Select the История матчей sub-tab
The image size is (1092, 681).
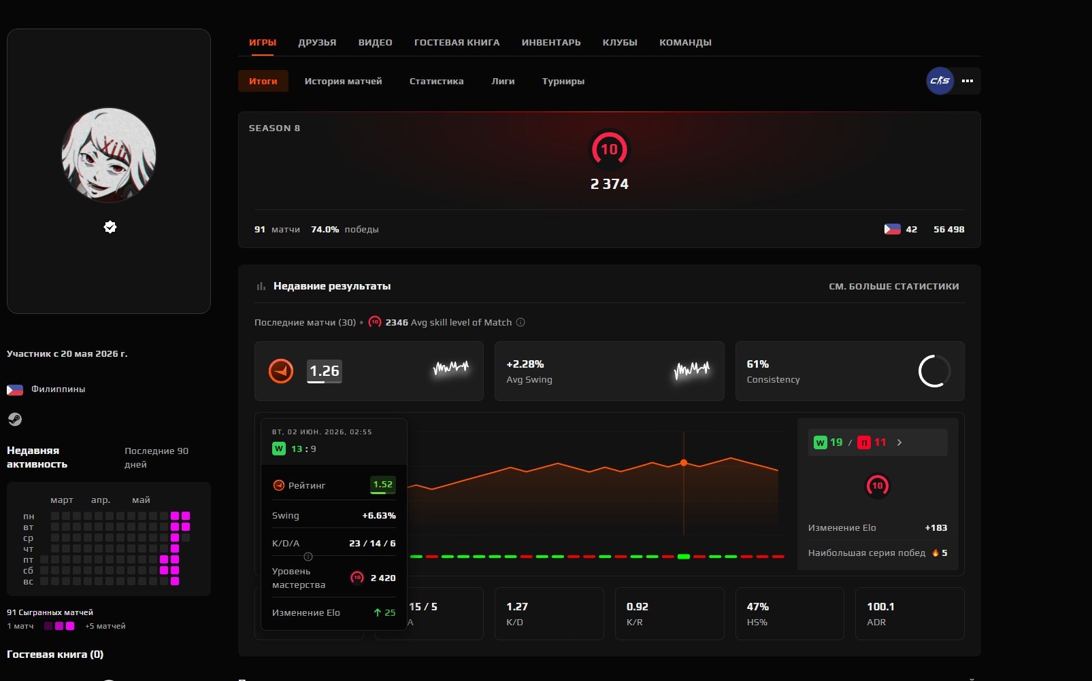(x=344, y=81)
